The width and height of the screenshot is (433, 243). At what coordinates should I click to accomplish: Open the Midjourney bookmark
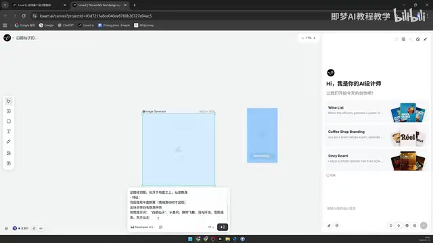click(x=144, y=26)
